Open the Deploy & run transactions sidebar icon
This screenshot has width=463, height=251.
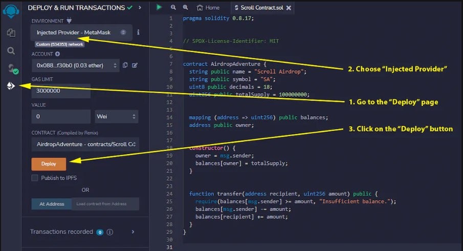(11, 86)
